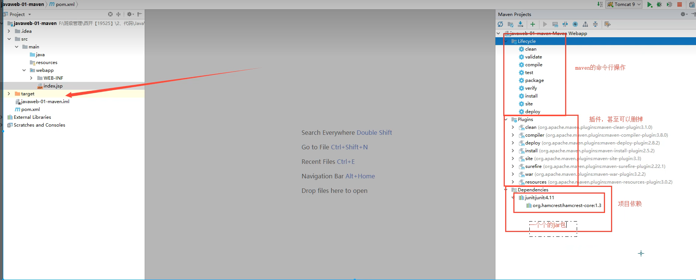Select the site lifecycle phase
The height and width of the screenshot is (280, 696).
526,104
